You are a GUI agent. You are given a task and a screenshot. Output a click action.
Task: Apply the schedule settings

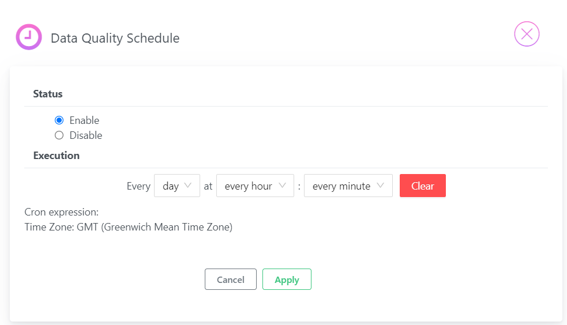pos(287,279)
